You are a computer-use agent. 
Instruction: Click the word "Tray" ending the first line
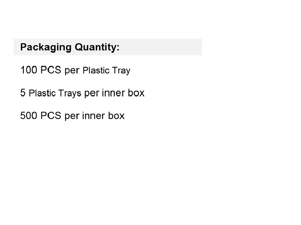[121, 71]
